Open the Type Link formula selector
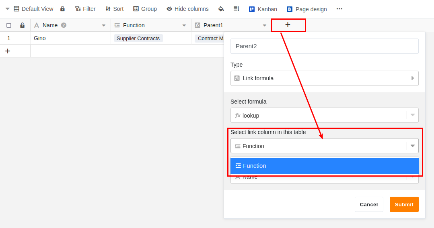 point(324,78)
